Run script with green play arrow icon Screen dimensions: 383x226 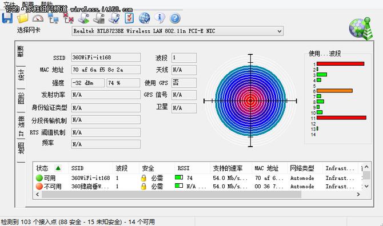click(x=84, y=18)
